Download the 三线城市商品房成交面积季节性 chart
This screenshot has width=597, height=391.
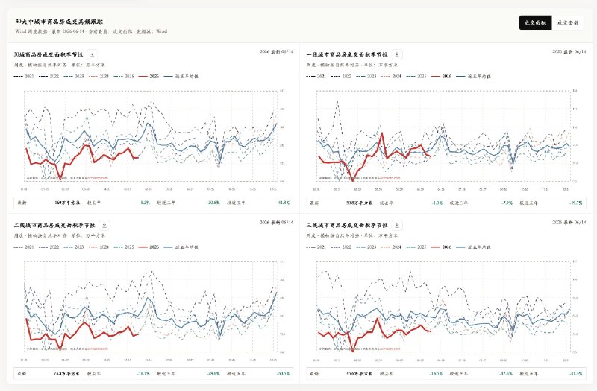397,225
